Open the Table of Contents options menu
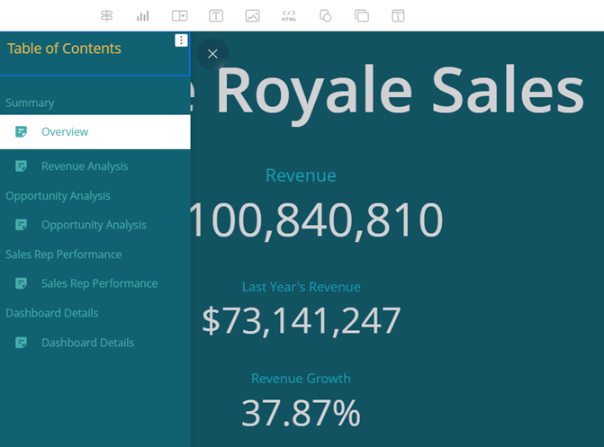 tap(181, 40)
